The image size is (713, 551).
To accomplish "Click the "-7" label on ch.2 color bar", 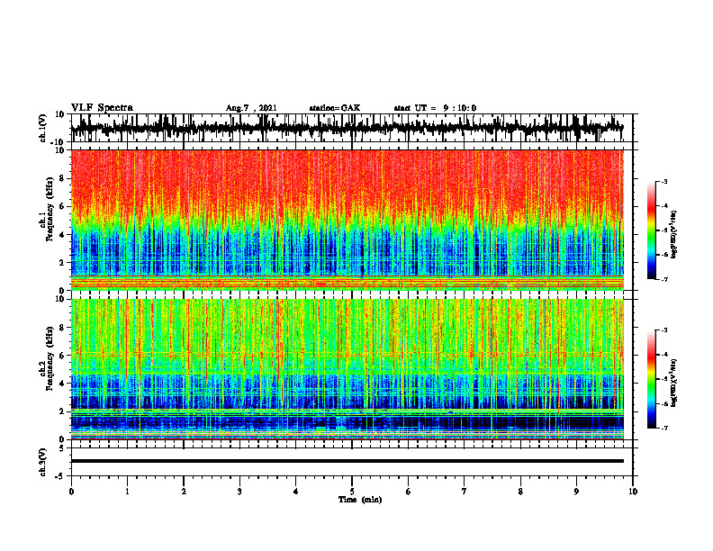I will click(664, 428).
